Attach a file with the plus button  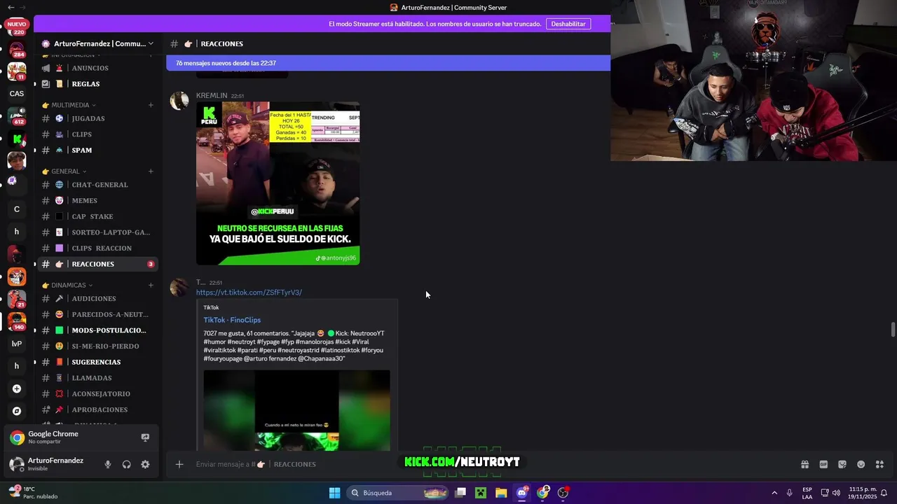(179, 464)
